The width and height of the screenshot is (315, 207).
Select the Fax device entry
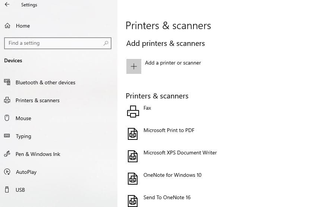[147, 108]
